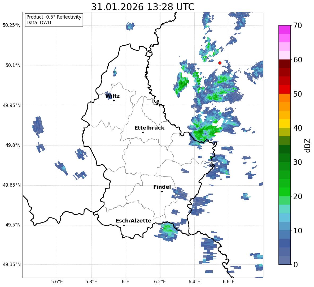The height and width of the screenshot is (287, 314).
Task: Click the 6°E longitude label
Action: pyautogui.click(x=125, y=282)
